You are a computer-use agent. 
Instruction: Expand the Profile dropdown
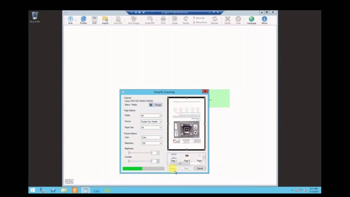click(151, 115)
